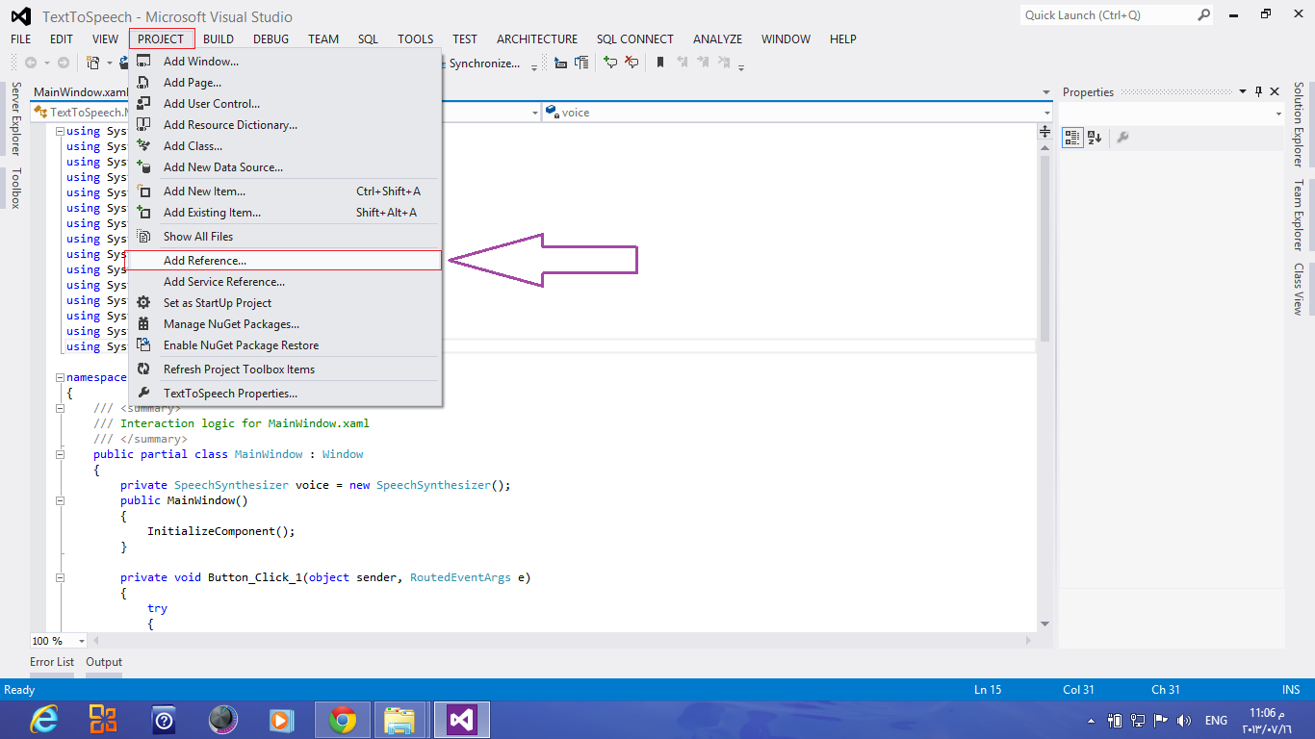The image size is (1315, 739).
Task: Click the Synchronize toolbar button
Action: click(486, 64)
